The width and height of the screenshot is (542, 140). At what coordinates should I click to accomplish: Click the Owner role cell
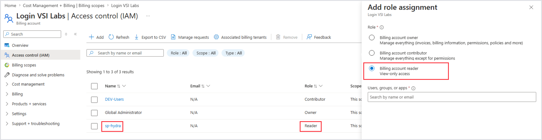coord(310,112)
